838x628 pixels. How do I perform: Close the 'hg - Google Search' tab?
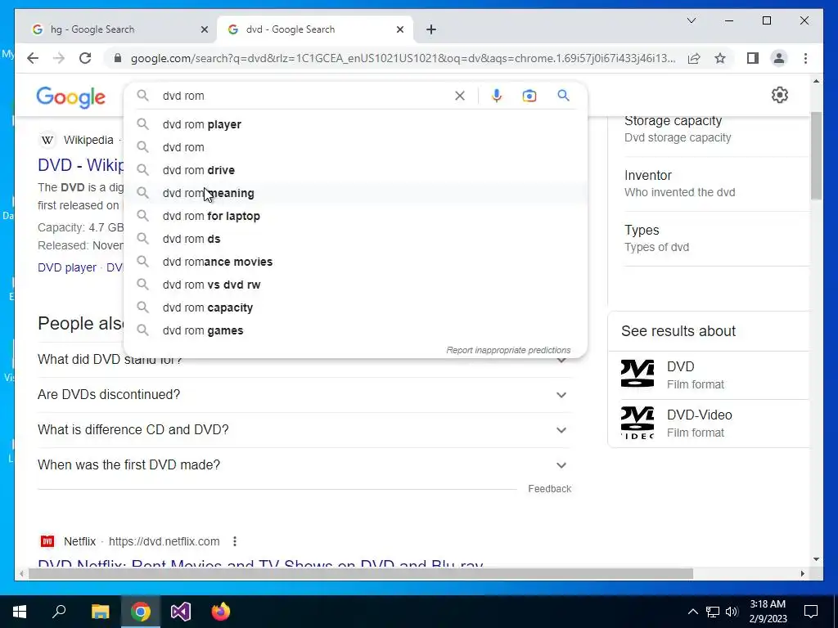(204, 29)
